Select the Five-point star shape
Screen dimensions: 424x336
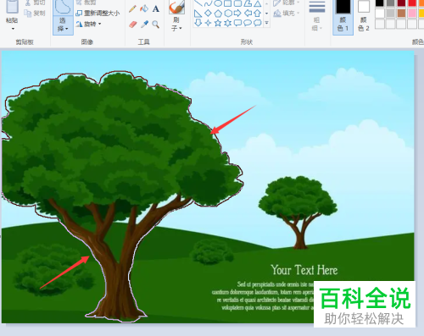pos(218,23)
